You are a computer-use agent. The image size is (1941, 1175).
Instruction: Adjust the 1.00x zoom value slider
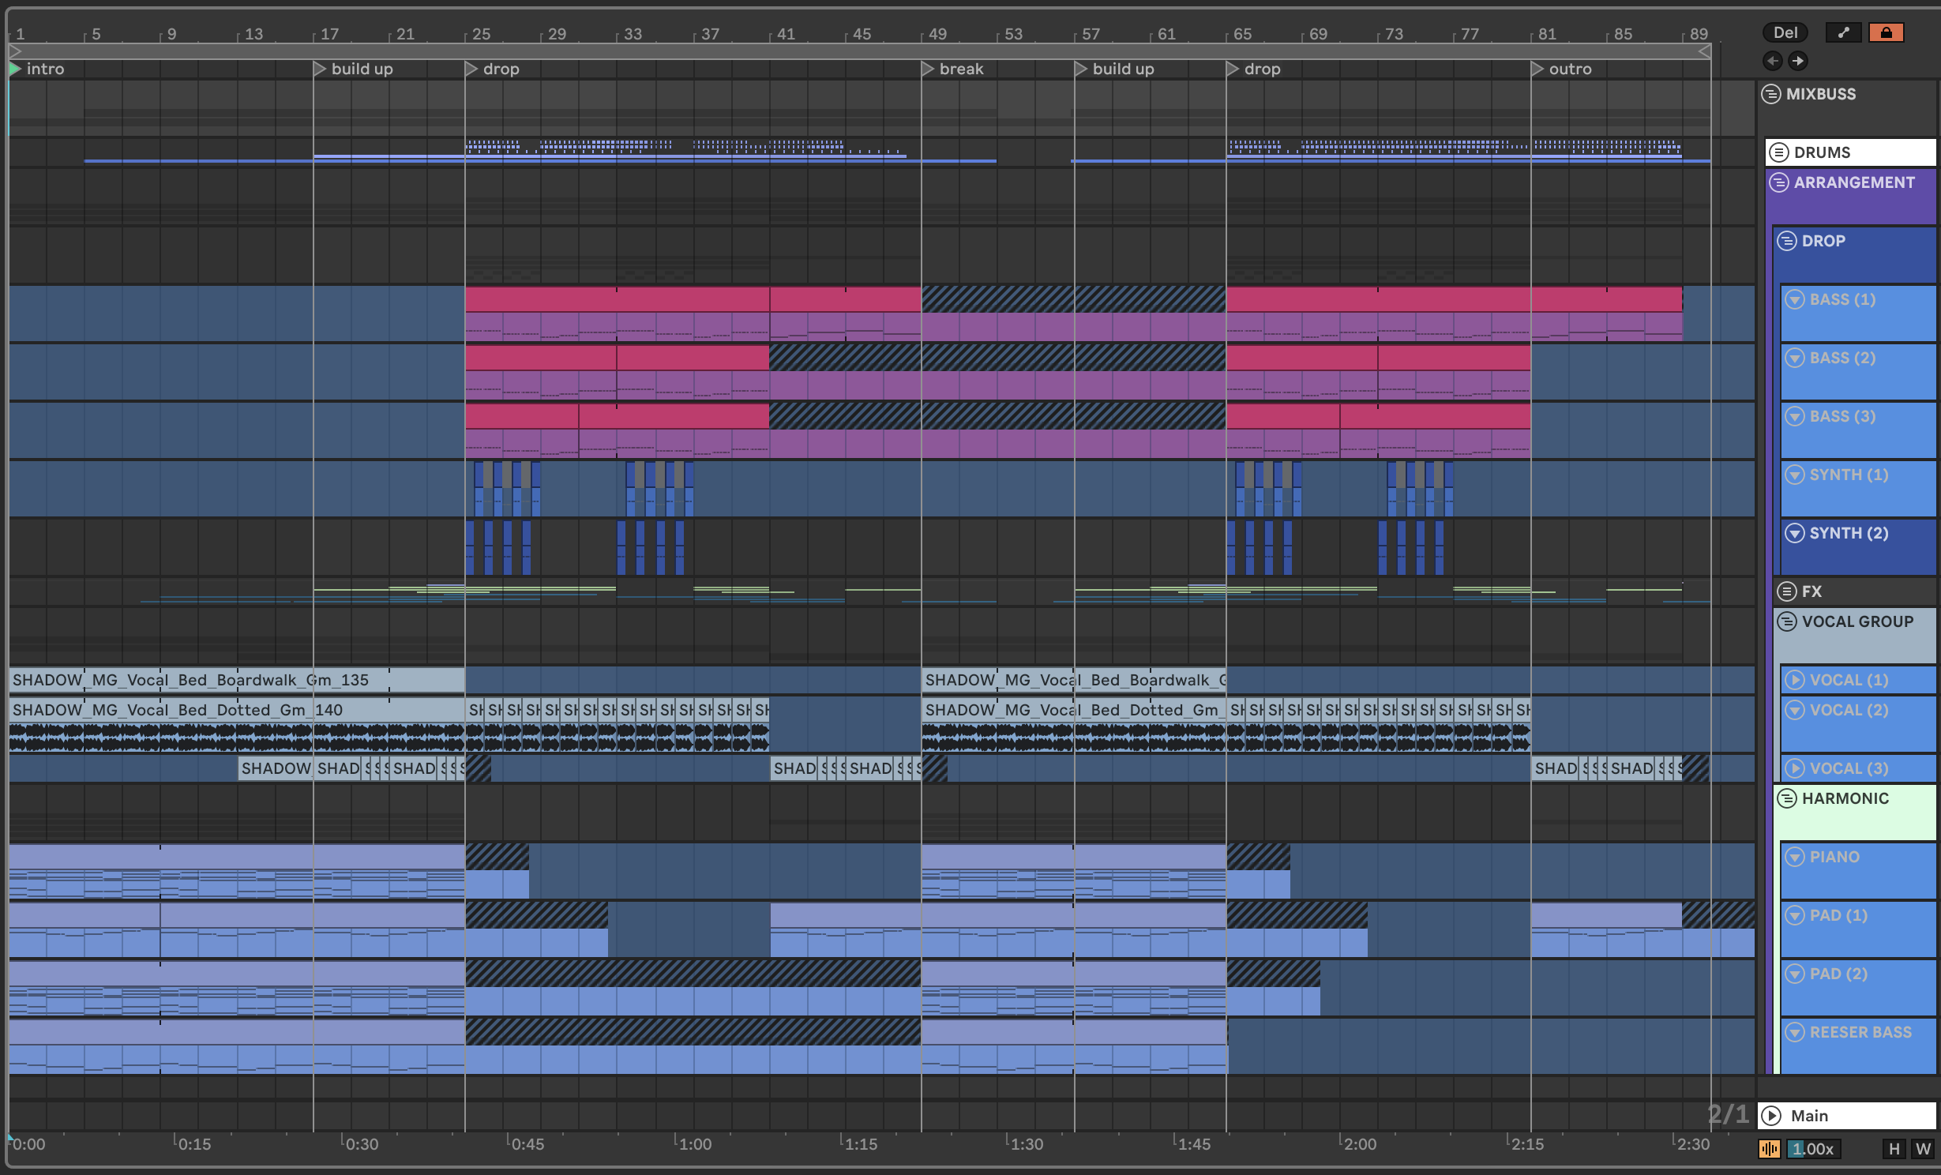(x=1812, y=1148)
